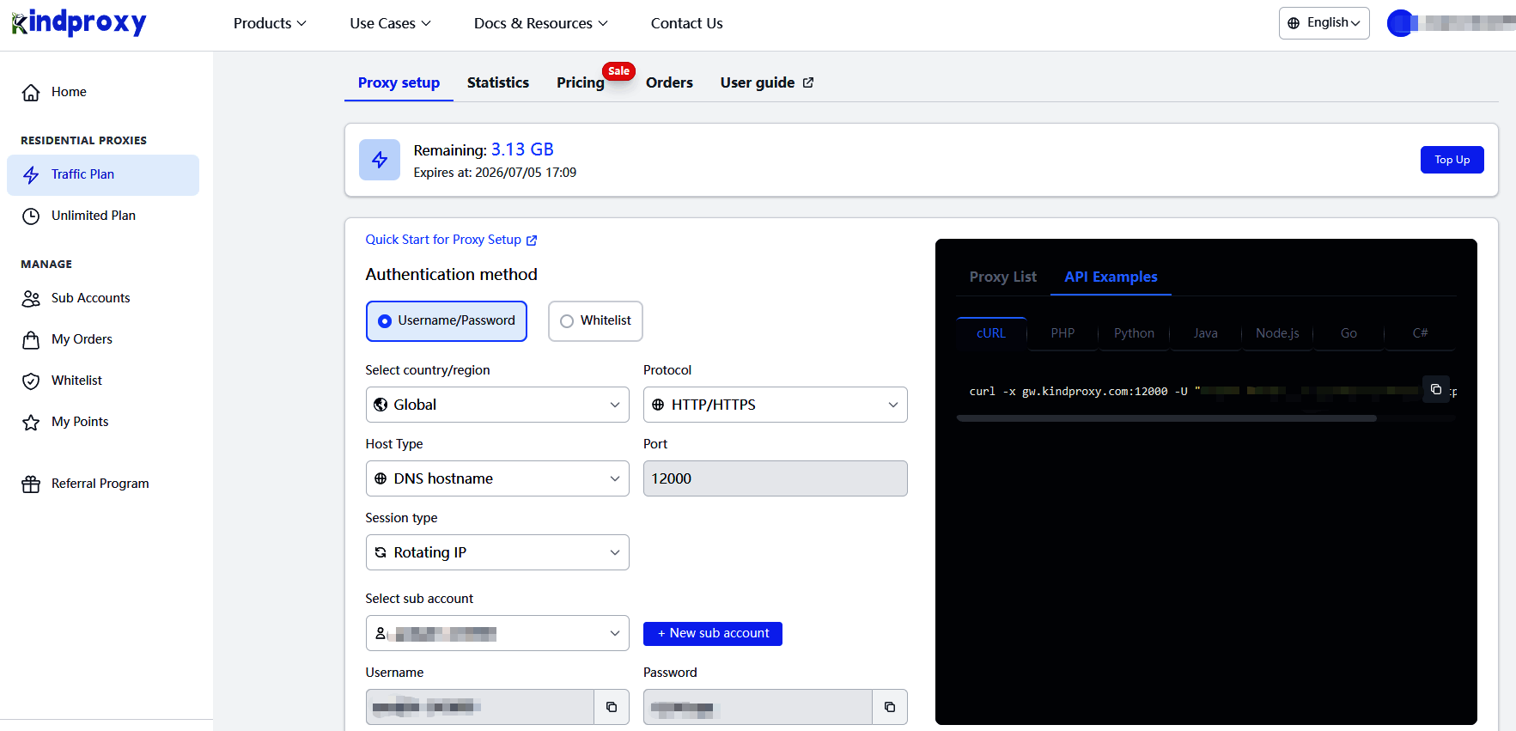This screenshot has width=1516, height=731.
Task: Open Sub Accounts via its people icon
Action: pos(31,299)
